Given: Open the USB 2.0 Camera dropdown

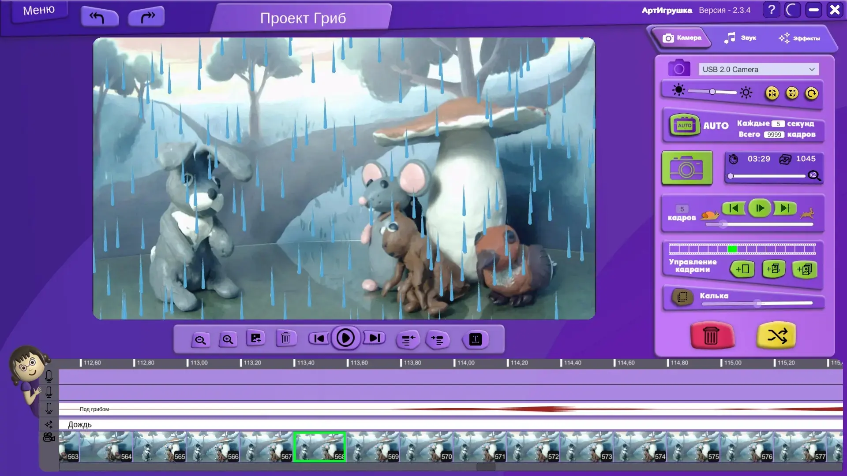Looking at the screenshot, I should 758,69.
